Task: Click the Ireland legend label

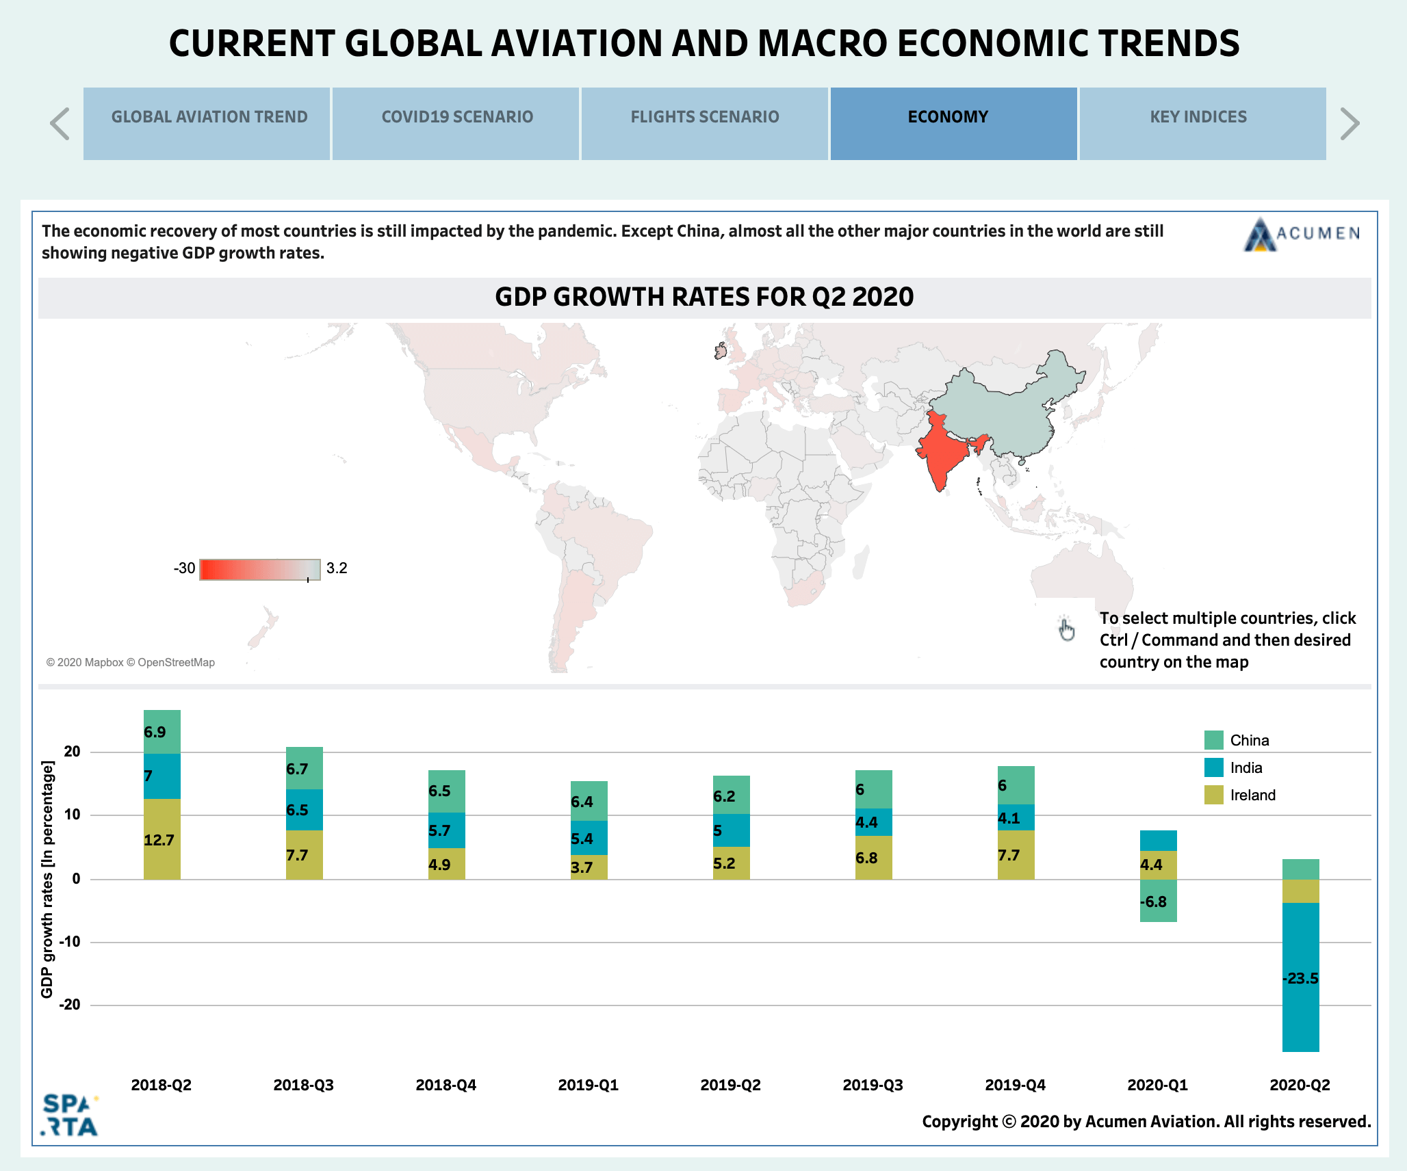Action: click(1253, 795)
